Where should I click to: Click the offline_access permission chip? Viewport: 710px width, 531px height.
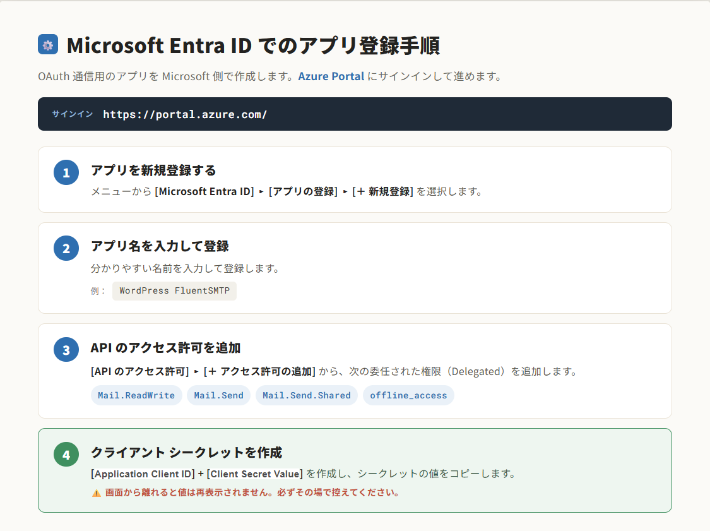click(408, 395)
